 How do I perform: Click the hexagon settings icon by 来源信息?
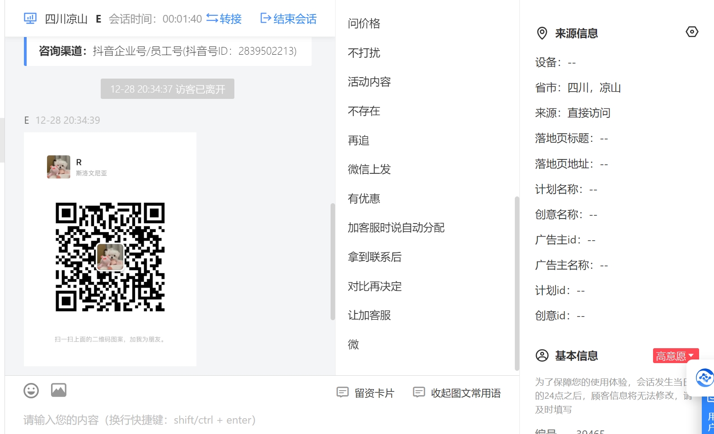pos(692,32)
